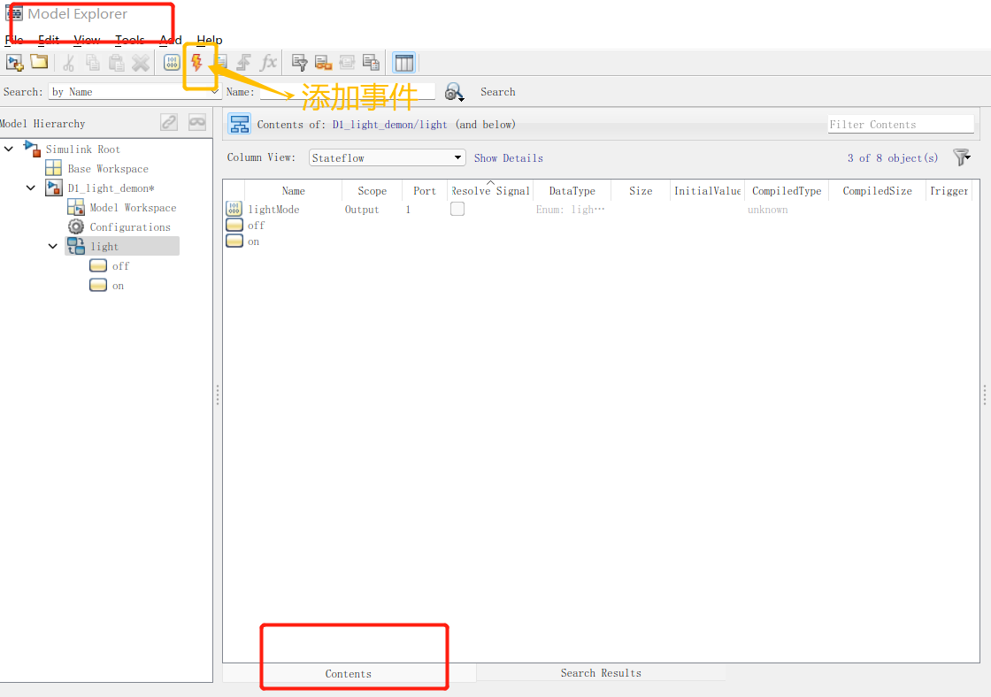The image size is (991, 697).
Task: Click the Filter Contents input field
Action: [x=900, y=124]
